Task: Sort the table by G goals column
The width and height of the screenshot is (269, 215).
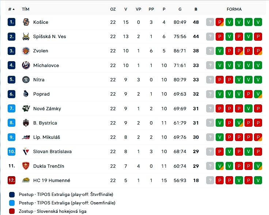Action: pos(180,9)
